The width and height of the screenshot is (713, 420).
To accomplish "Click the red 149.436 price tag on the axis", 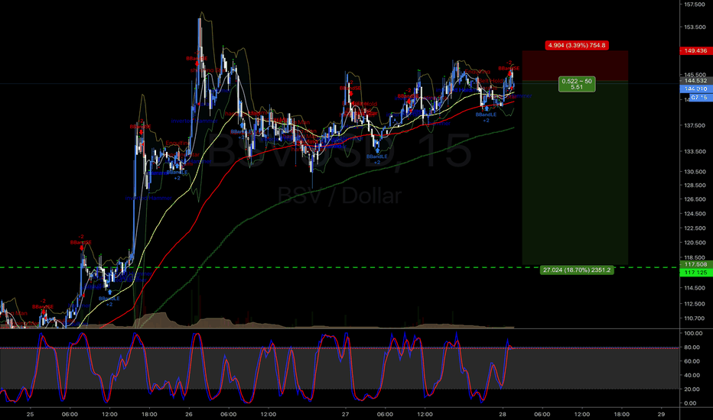I will [x=695, y=51].
